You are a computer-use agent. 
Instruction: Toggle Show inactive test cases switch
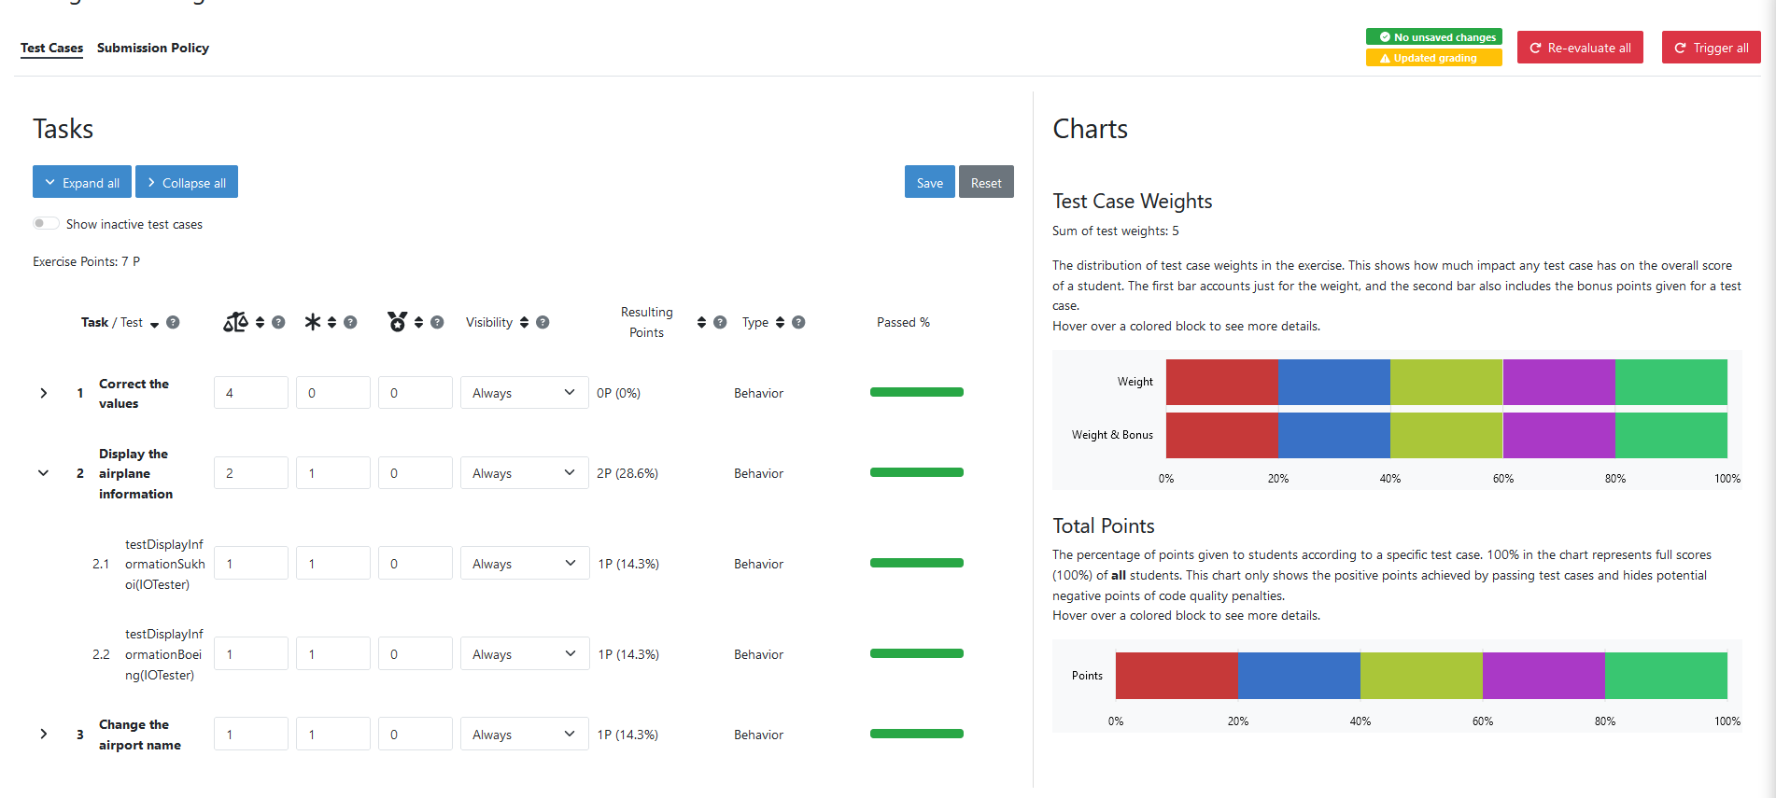[46, 224]
